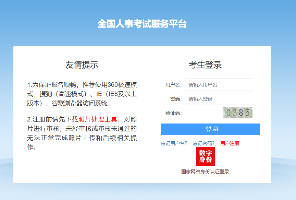The height and width of the screenshot is (200, 296).
Task: Click the 考生登录 heading
Action: pos(205,65)
